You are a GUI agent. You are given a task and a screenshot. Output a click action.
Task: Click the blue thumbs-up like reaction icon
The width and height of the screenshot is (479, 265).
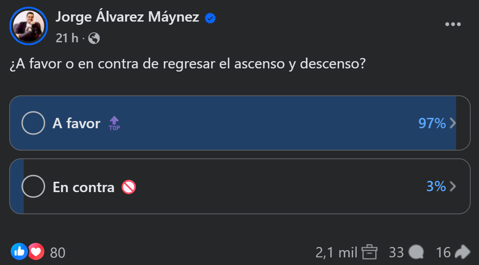19,252
